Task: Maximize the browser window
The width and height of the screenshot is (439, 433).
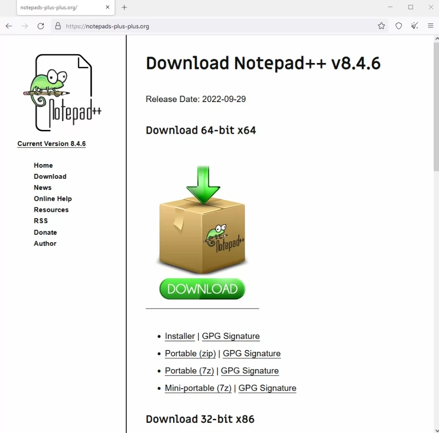Action: 411,7
